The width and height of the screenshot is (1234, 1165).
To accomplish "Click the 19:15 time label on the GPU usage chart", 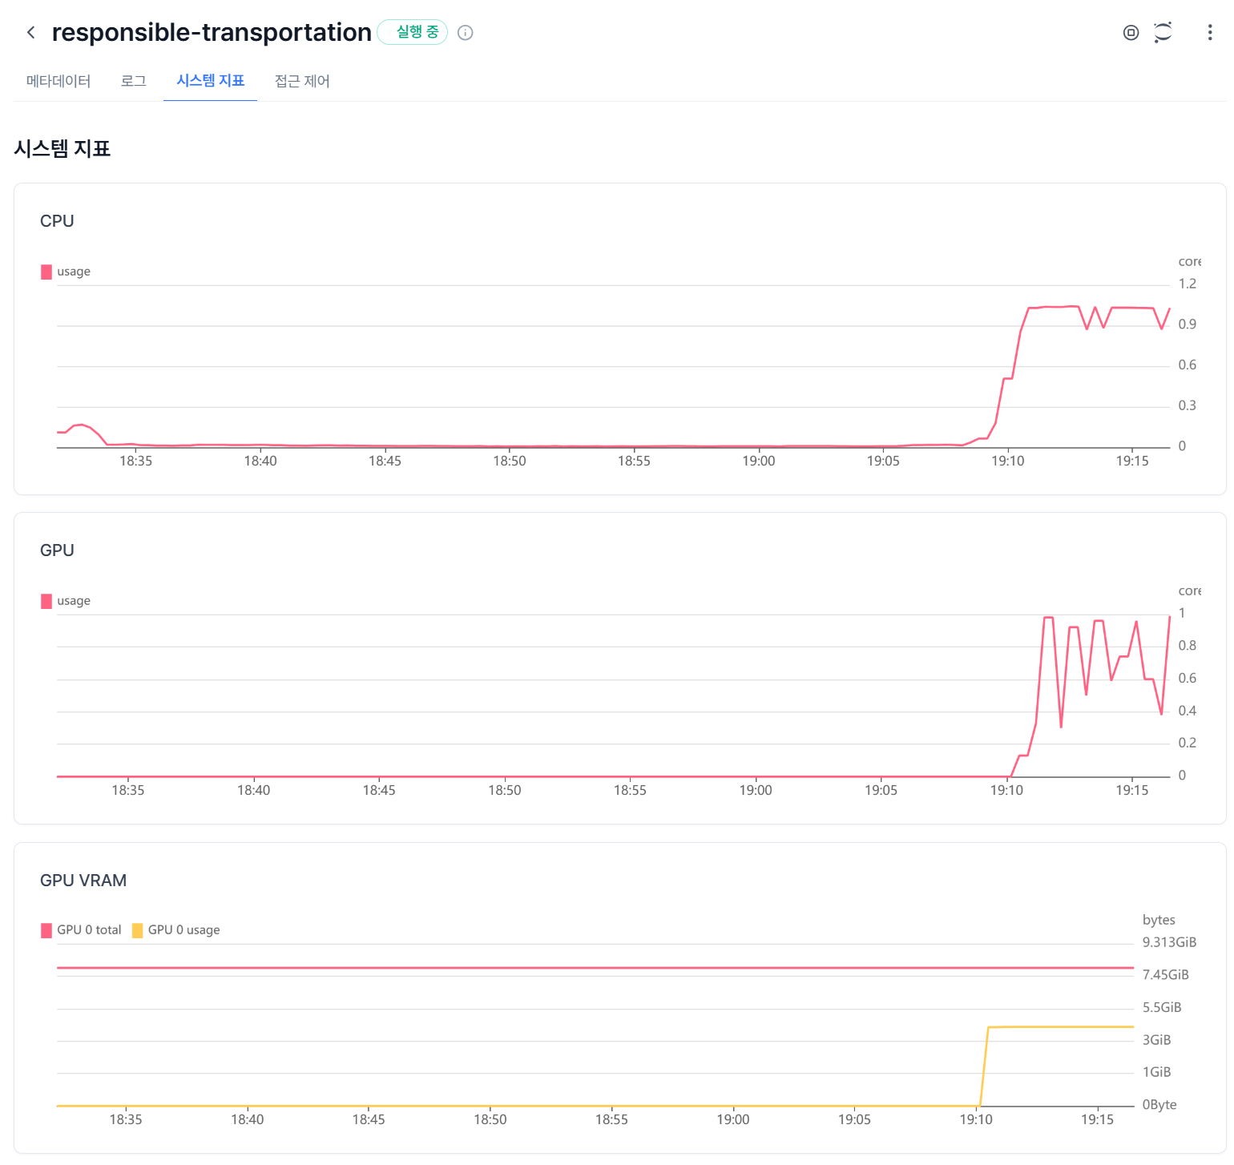I will [x=1132, y=791].
